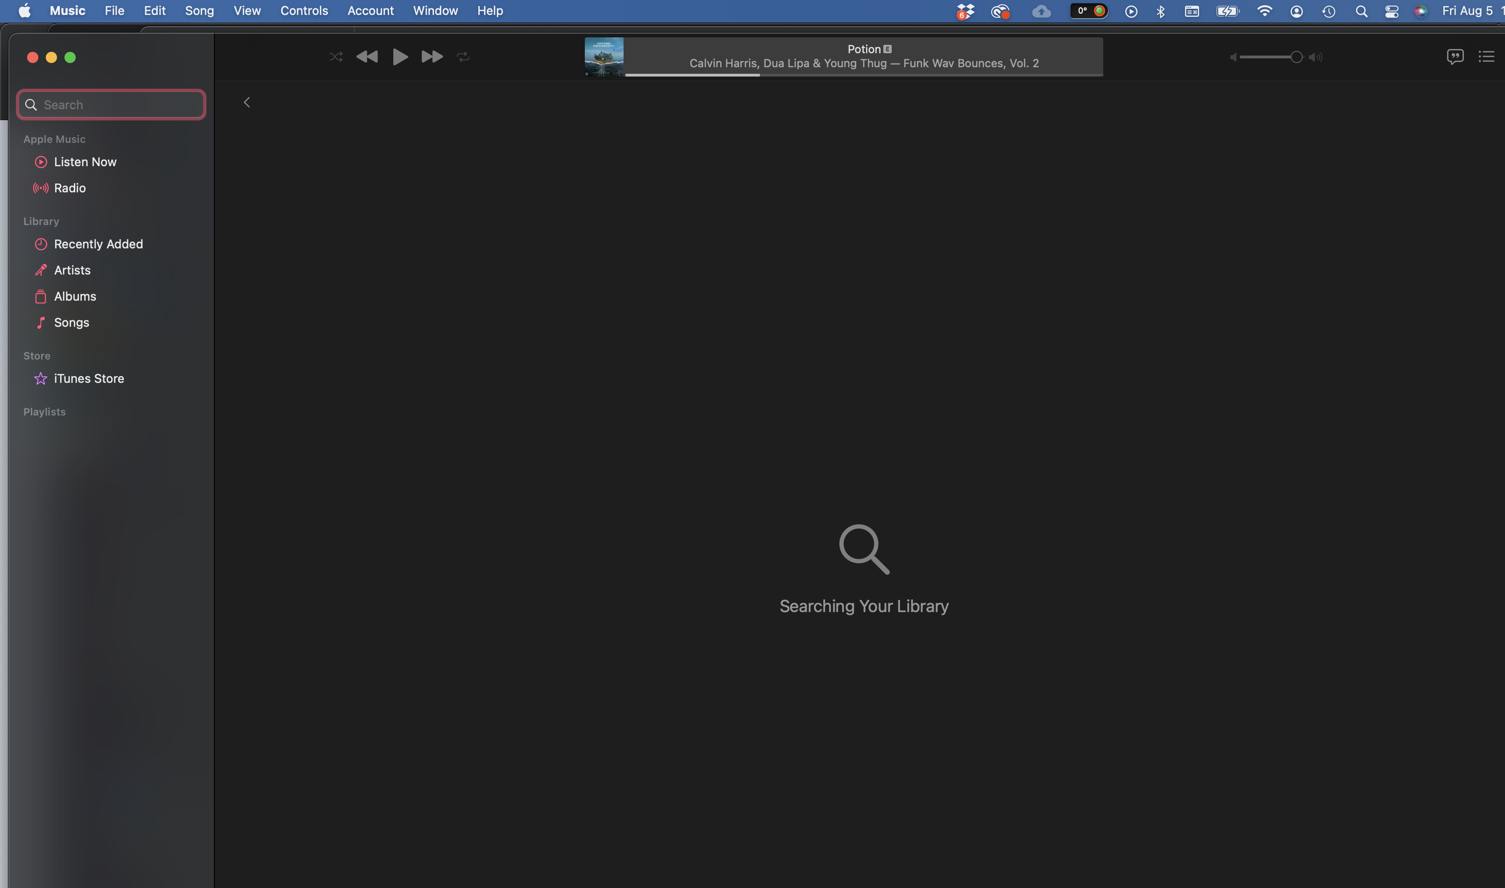The height and width of the screenshot is (888, 1505).
Task: Open macOS Control Center
Action: coord(1391,11)
